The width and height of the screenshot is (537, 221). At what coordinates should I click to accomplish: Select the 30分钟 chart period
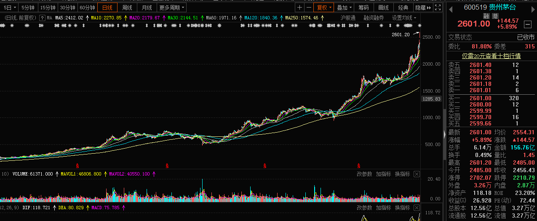coord(67,8)
